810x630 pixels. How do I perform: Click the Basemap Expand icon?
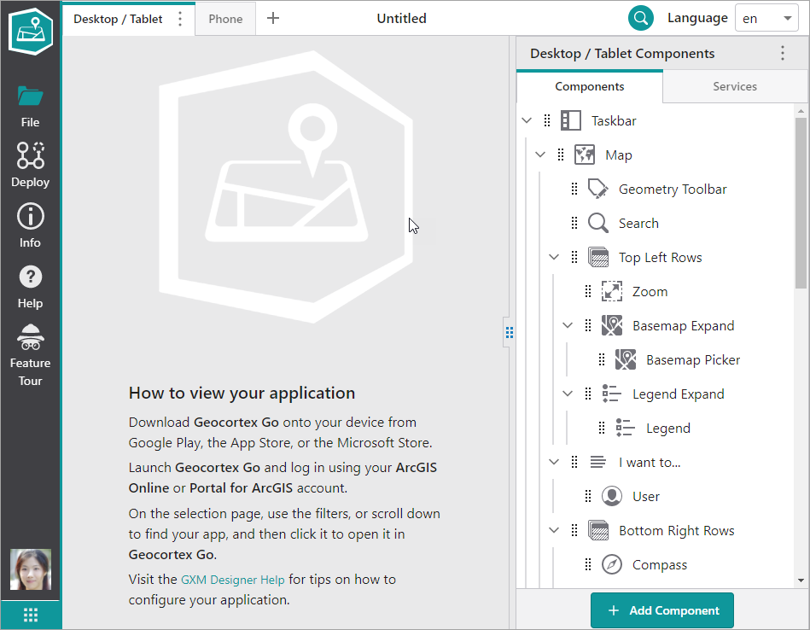[612, 325]
